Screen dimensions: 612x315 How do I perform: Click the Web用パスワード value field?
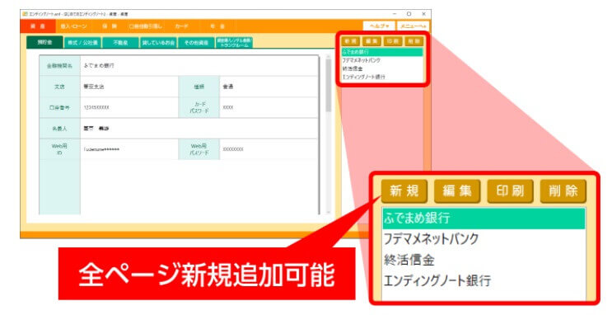[269, 149]
